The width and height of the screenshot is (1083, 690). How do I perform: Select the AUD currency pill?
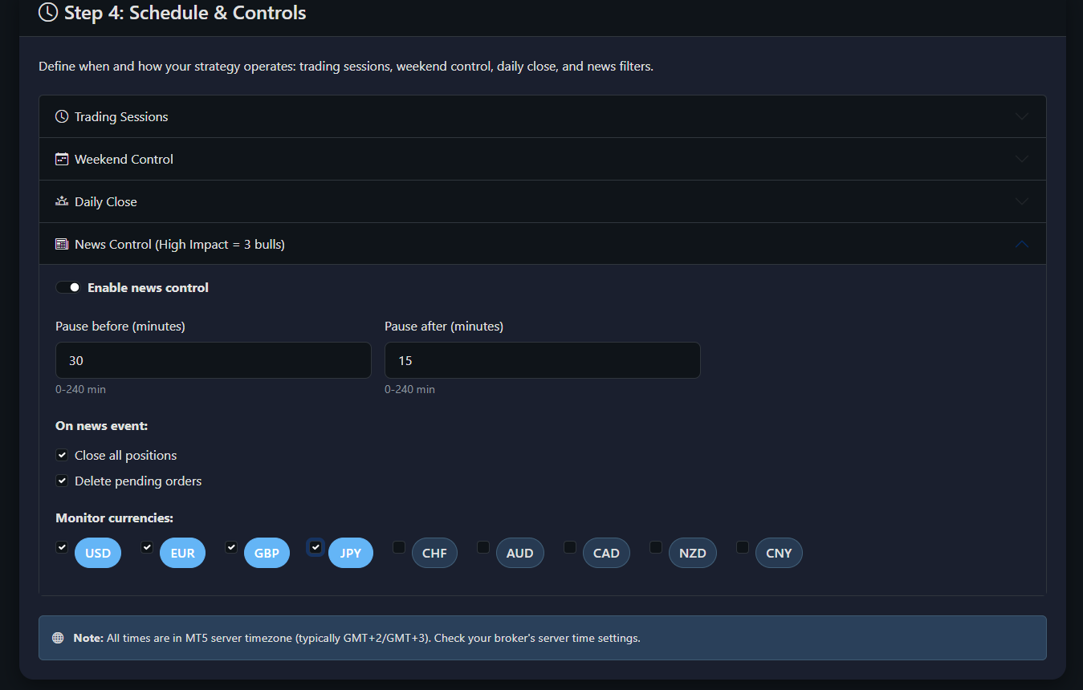519,553
